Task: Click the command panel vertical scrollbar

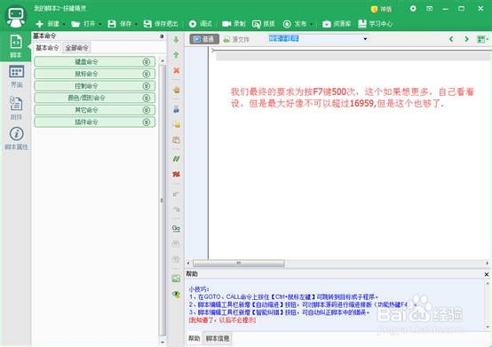Action: (163, 201)
